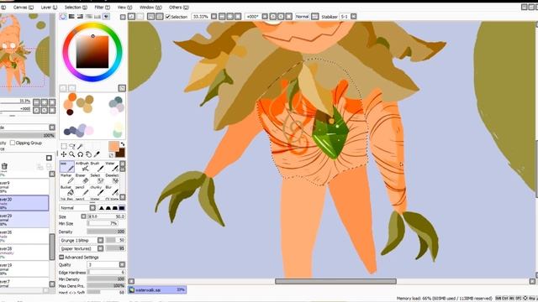This screenshot has width=538, height=302.
Task: Select the Eyedropper color picker tool
Action: click(97, 154)
